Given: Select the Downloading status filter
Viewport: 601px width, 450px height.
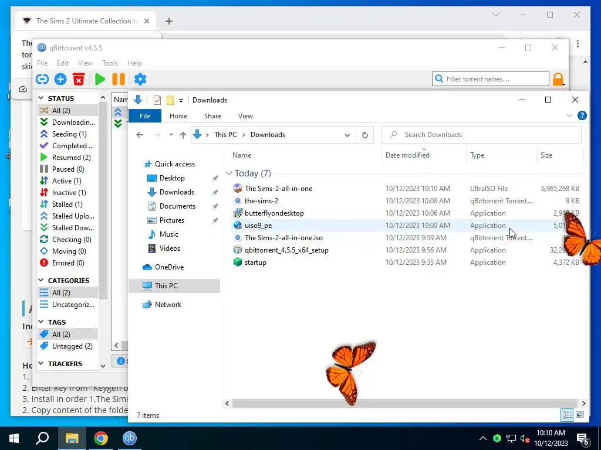Looking at the screenshot, I should [x=67, y=122].
